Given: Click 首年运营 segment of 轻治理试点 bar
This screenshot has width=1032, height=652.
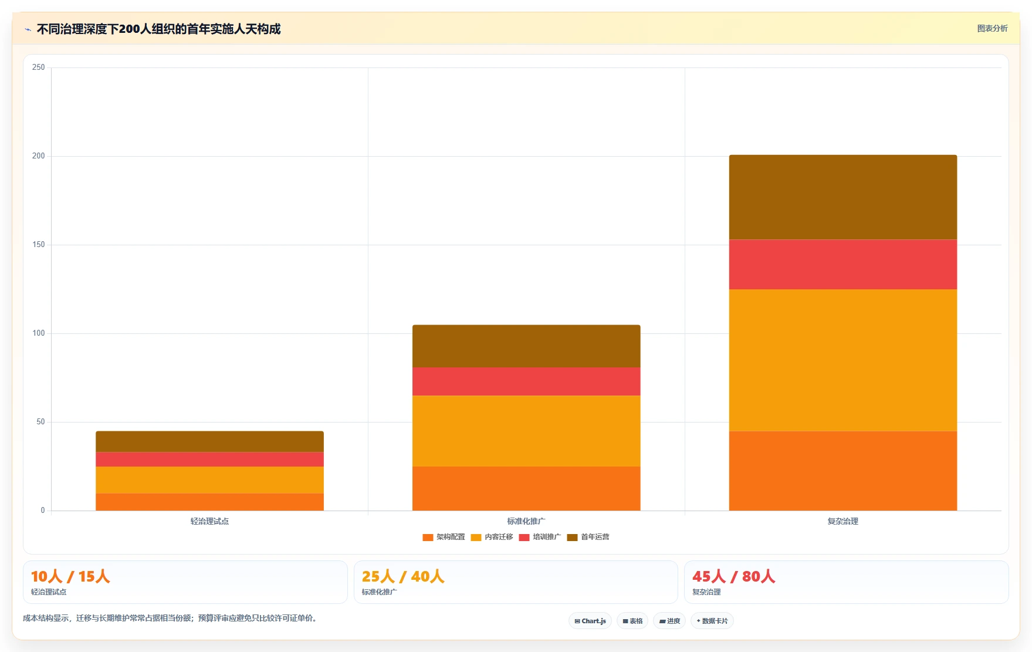Looking at the screenshot, I should point(209,441).
